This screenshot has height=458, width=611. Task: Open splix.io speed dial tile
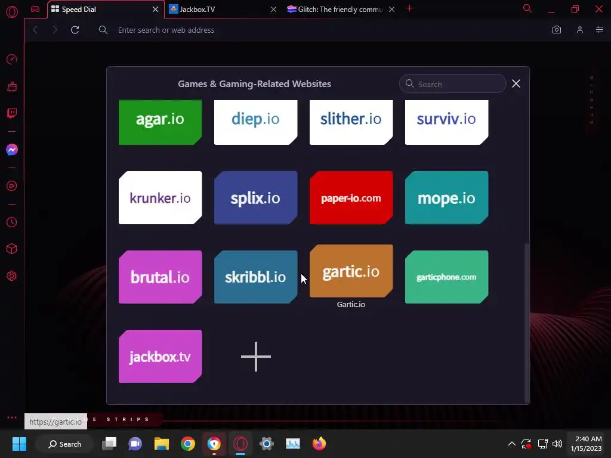coord(255,198)
